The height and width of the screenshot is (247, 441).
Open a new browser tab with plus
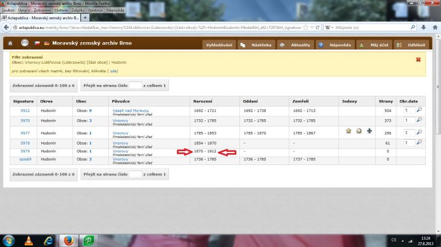85,17
